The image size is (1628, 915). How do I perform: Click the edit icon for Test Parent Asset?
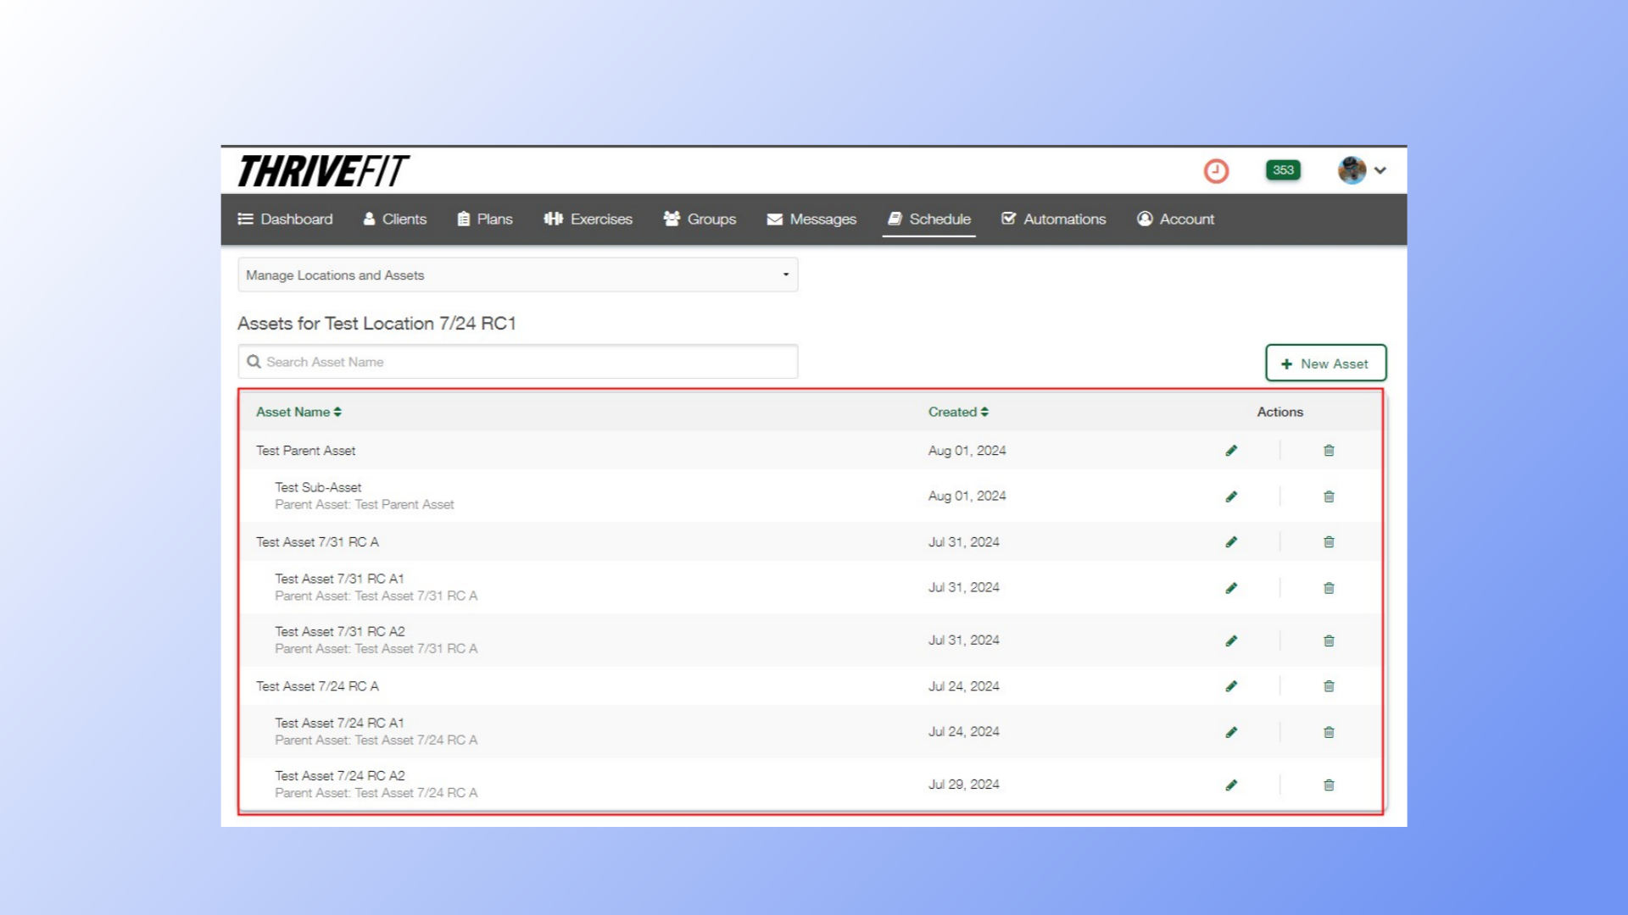coord(1231,450)
